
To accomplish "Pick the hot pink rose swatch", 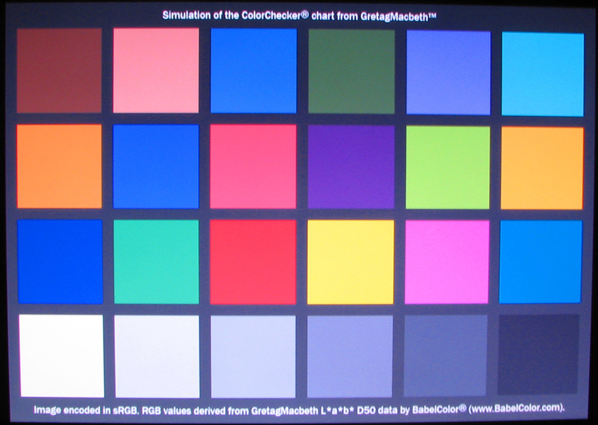I will pyautogui.click(x=253, y=166).
